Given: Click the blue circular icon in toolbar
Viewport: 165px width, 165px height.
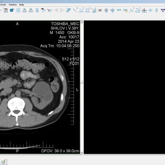Looking at the screenshot, I should pos(12,10).
